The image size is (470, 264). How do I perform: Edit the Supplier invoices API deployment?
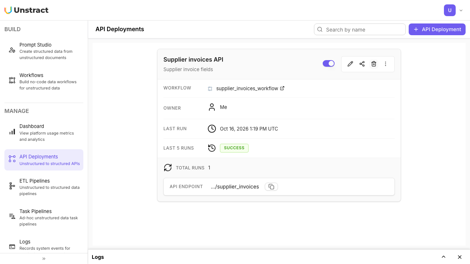350,64
